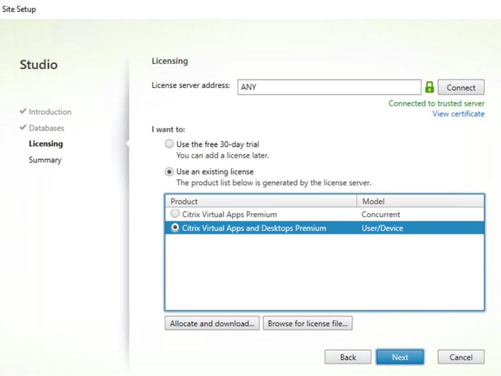
Task: Click Connected to trusted server status text
Action: pos(437,103)
